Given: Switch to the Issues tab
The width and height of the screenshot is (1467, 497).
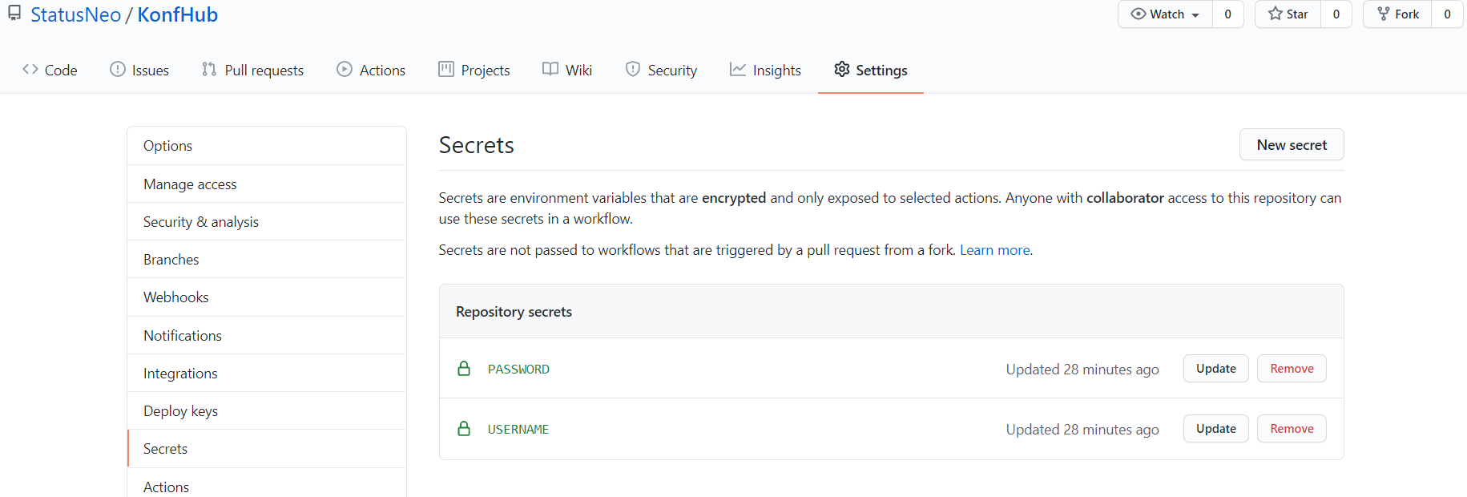Looking at the screenshot, I should point(139,70).
